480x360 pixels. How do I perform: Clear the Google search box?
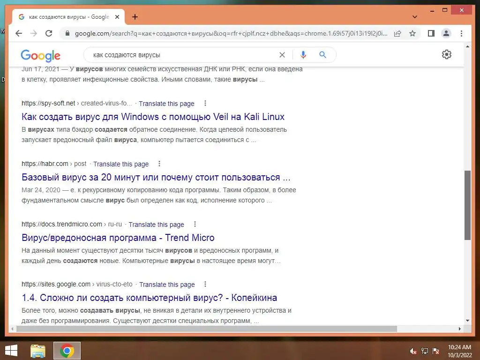282,55
